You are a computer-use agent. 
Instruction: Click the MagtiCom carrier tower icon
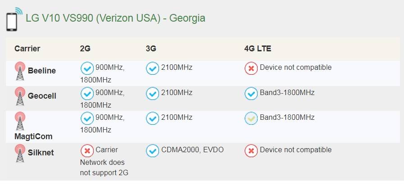pyautogui.click(x=20, y=121)
